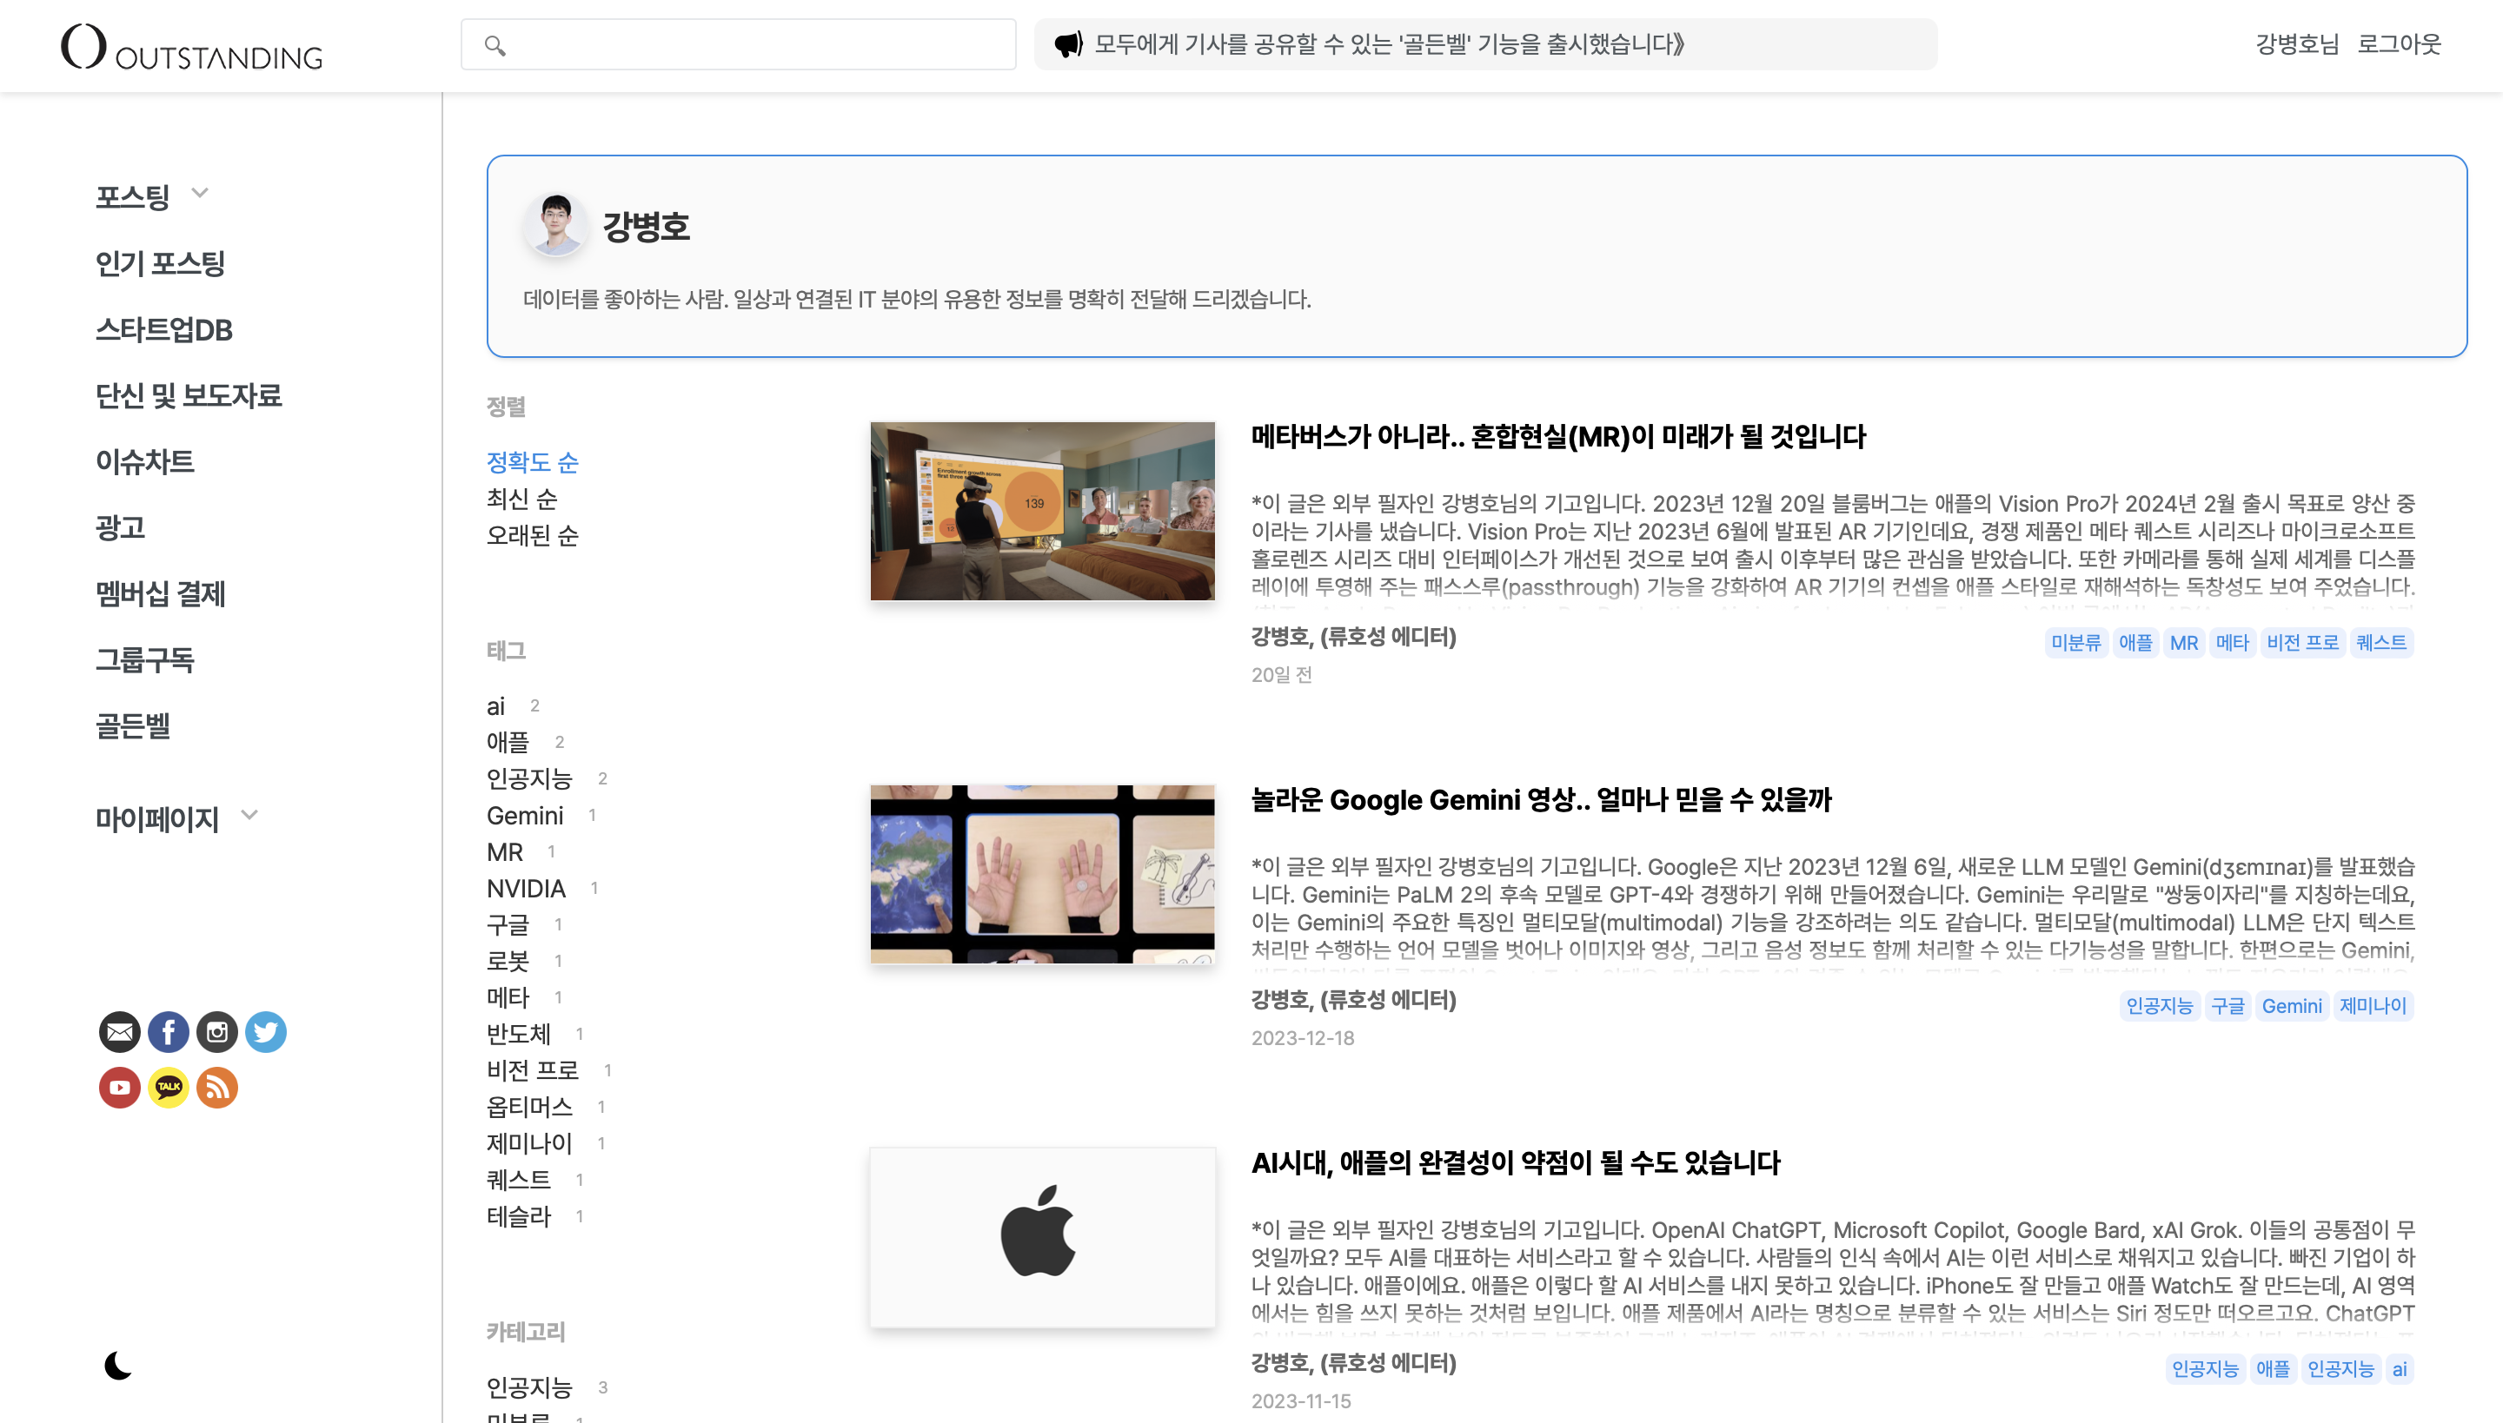Toggle dark mode with the moon icon
The height and width of the screenshot is (1423, 2503).
(116, 1364)
